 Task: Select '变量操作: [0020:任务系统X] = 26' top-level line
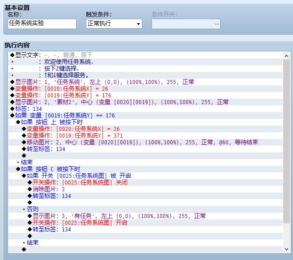click(x=145, y=88)
